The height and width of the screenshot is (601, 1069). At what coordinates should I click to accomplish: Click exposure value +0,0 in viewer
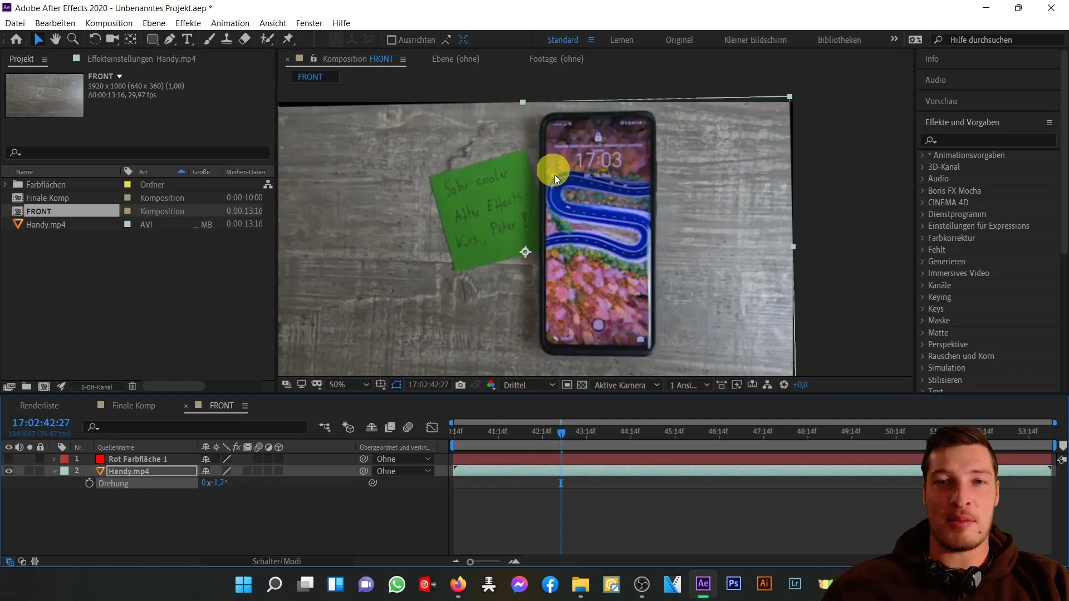[x=800, y=385]
